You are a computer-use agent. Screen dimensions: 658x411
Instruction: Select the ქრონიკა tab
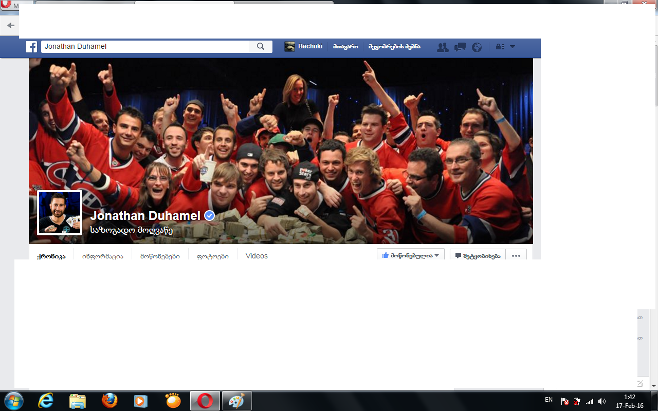(51, 256)
